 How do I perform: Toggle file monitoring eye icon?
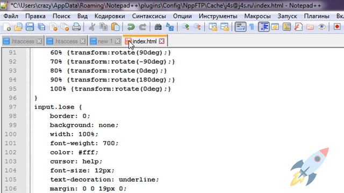pyautogui.click(x=321, y=27)
